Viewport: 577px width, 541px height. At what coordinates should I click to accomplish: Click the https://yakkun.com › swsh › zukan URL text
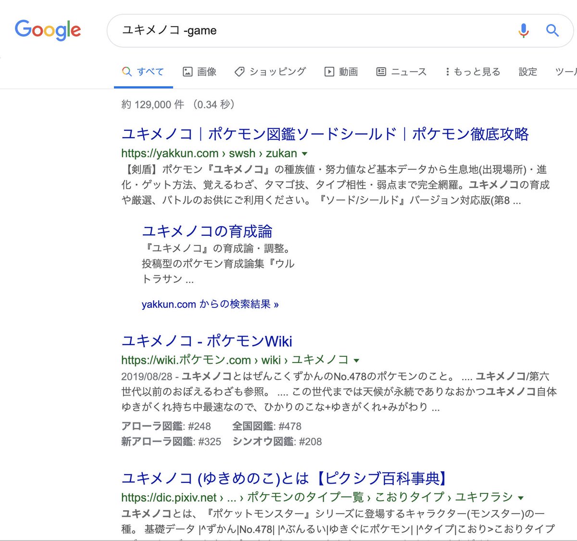point(209,154)
